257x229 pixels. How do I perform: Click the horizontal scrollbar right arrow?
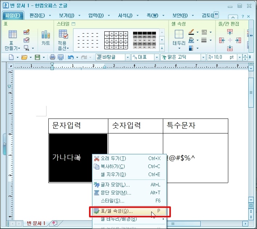245,224
